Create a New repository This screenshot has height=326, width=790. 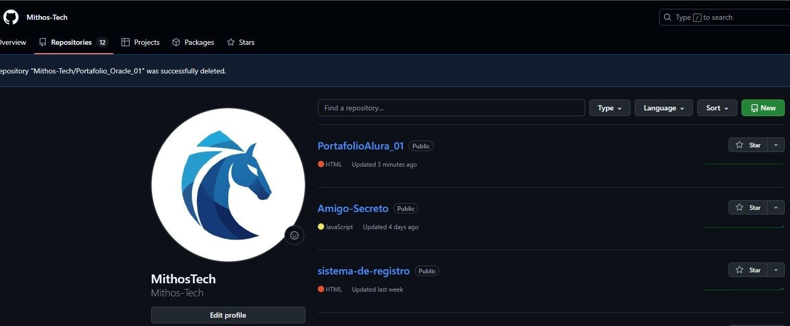[763, 108]
